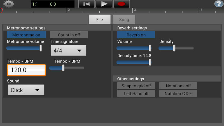Toggle the Metronome on button
Image resolution: width=224 pixels, height=126 pixels.
coord(26,35)
